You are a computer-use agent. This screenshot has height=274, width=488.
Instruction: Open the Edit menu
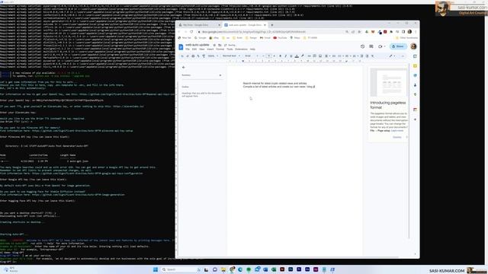pyautogui.click(x=194, y=49)
